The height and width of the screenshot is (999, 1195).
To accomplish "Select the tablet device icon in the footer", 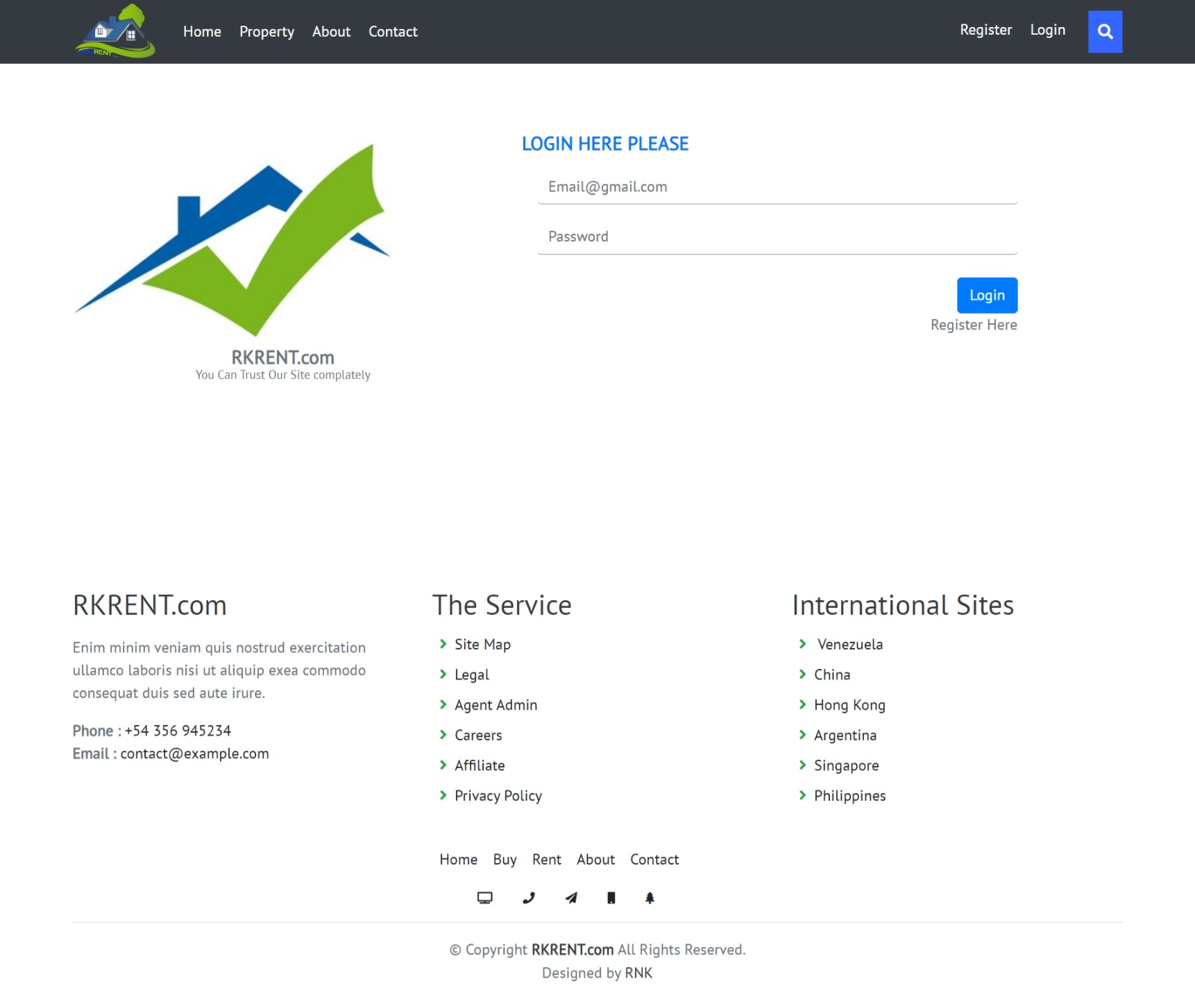I will [x=610, y=897].
